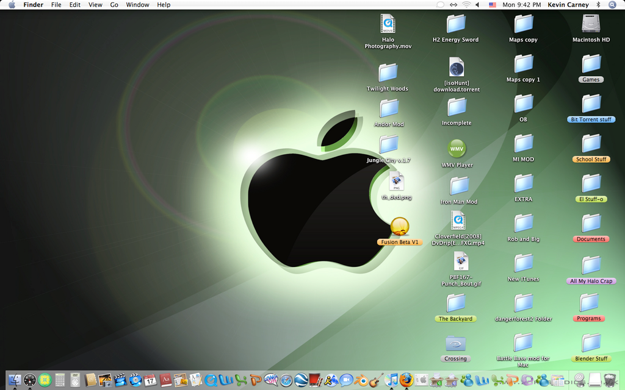Click the Bluetooth menu bar icon

[598, 5]
